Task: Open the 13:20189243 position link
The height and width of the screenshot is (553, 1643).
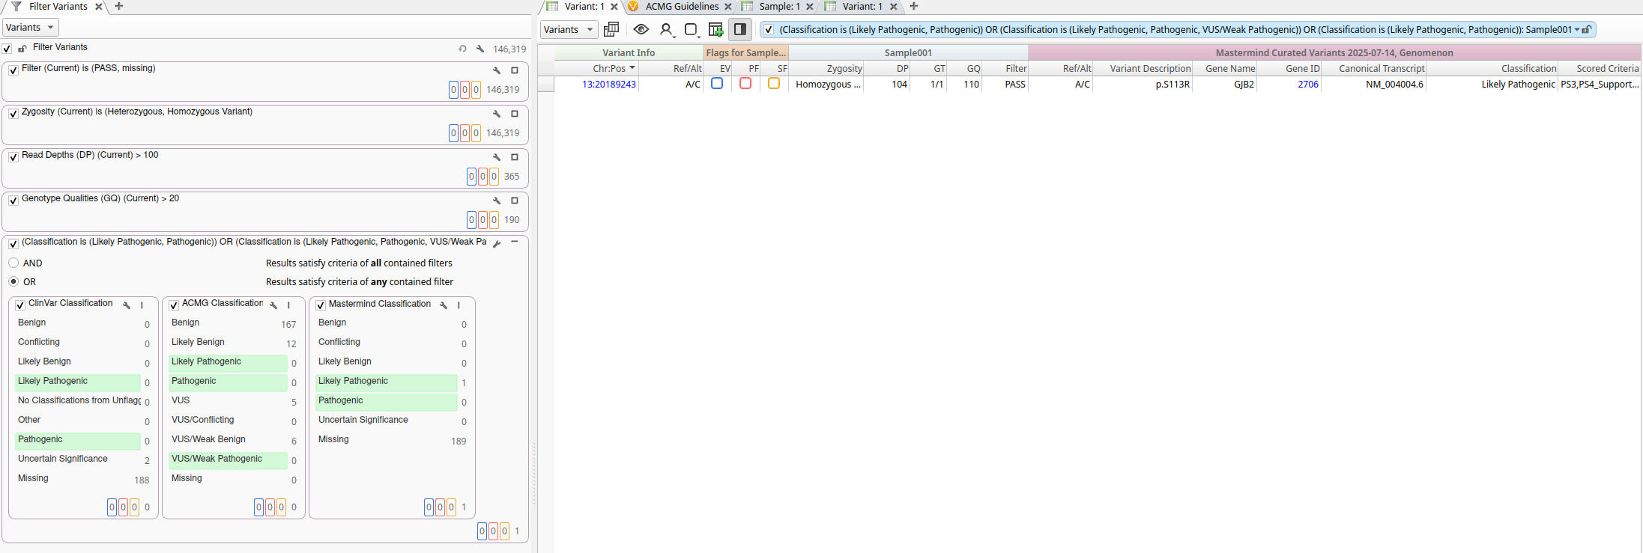Action: [x=608, y=85]
